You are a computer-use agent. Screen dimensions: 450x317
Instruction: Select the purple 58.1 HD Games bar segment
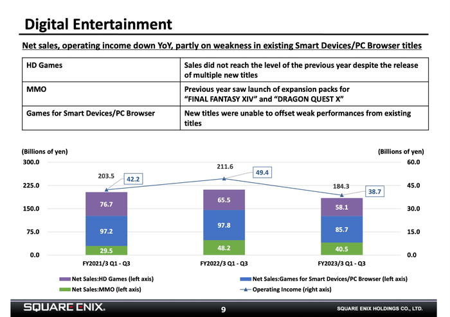coord(341,207)
